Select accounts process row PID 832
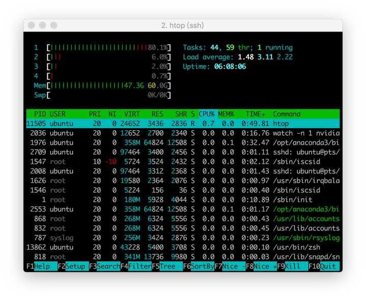Screen dimensions: 366x300 coord(183,228)
